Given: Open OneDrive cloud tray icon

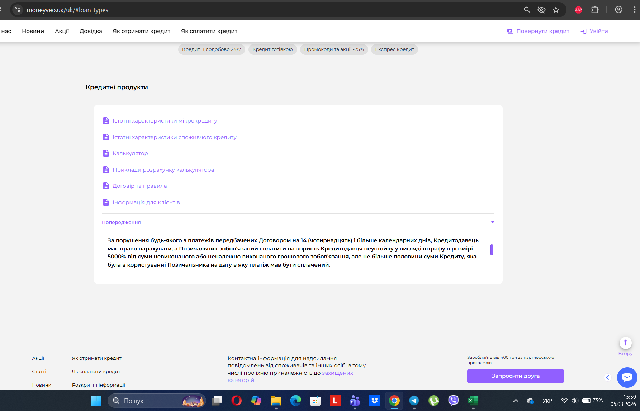Looking at the screenshot, I should tap(530, 401).
